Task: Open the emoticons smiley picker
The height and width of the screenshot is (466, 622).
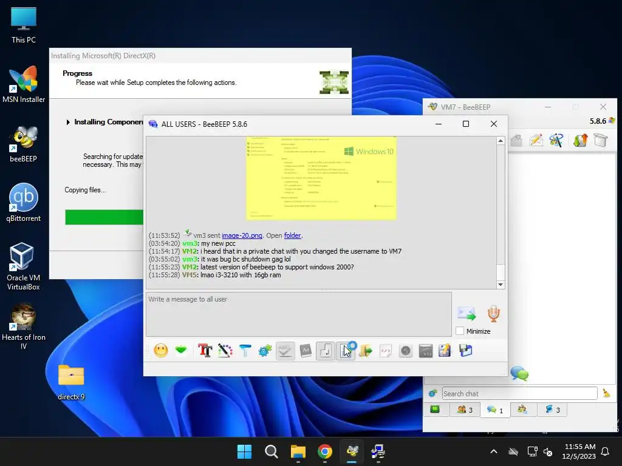Action: [160, 351]
